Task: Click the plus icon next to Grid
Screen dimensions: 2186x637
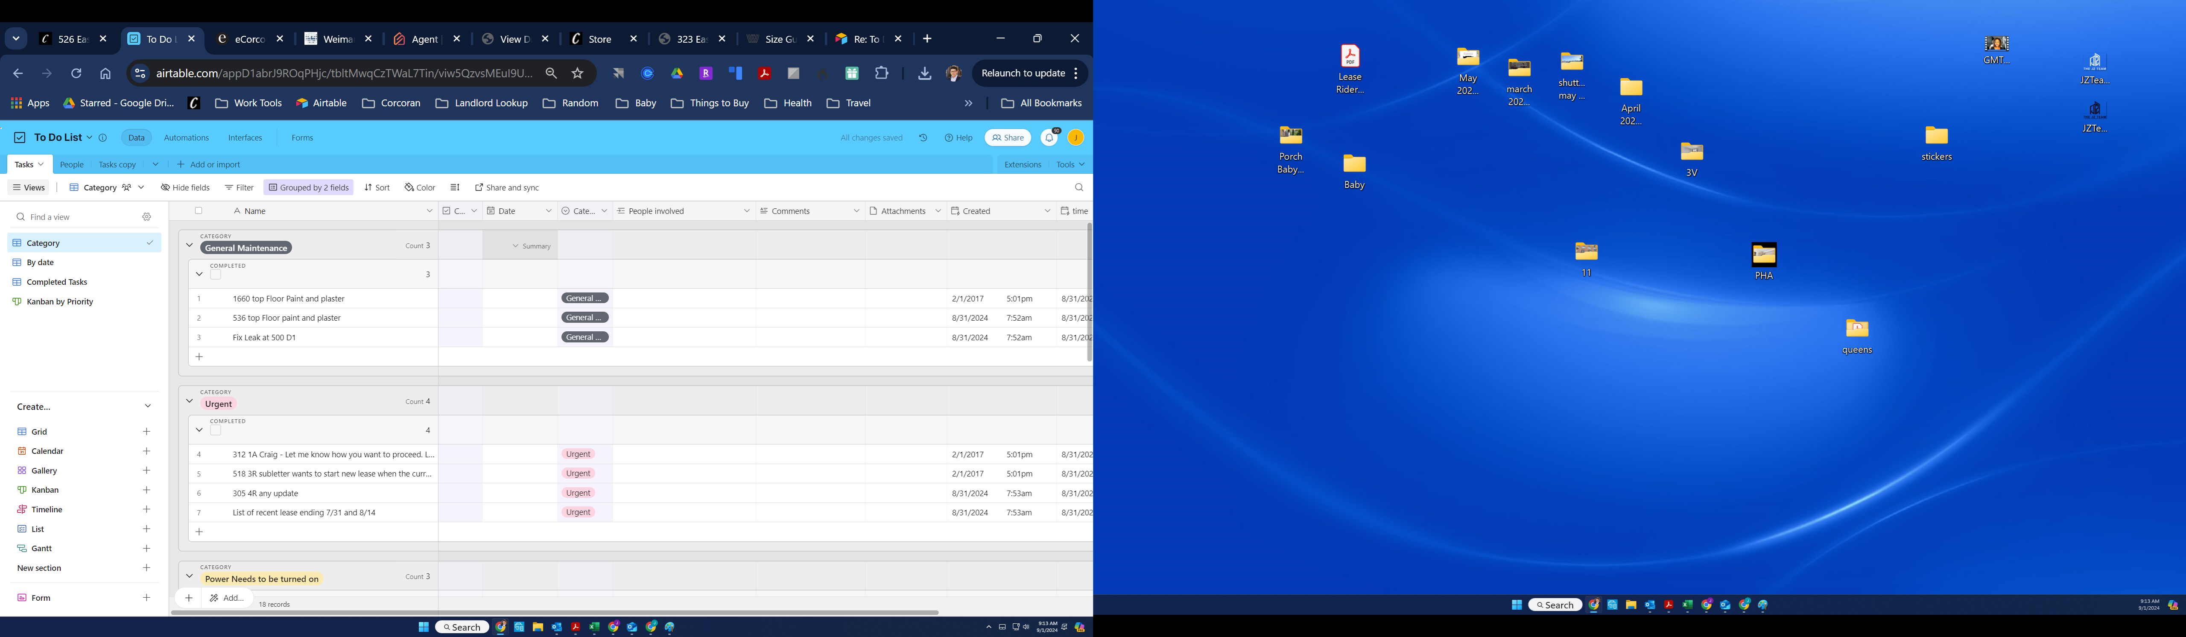Action: pos(147,432)
